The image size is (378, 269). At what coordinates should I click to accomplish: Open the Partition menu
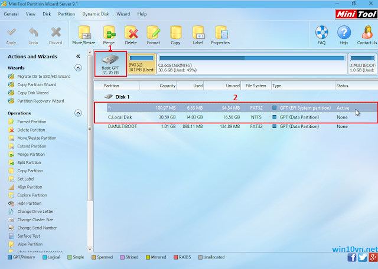click(66, 14)
